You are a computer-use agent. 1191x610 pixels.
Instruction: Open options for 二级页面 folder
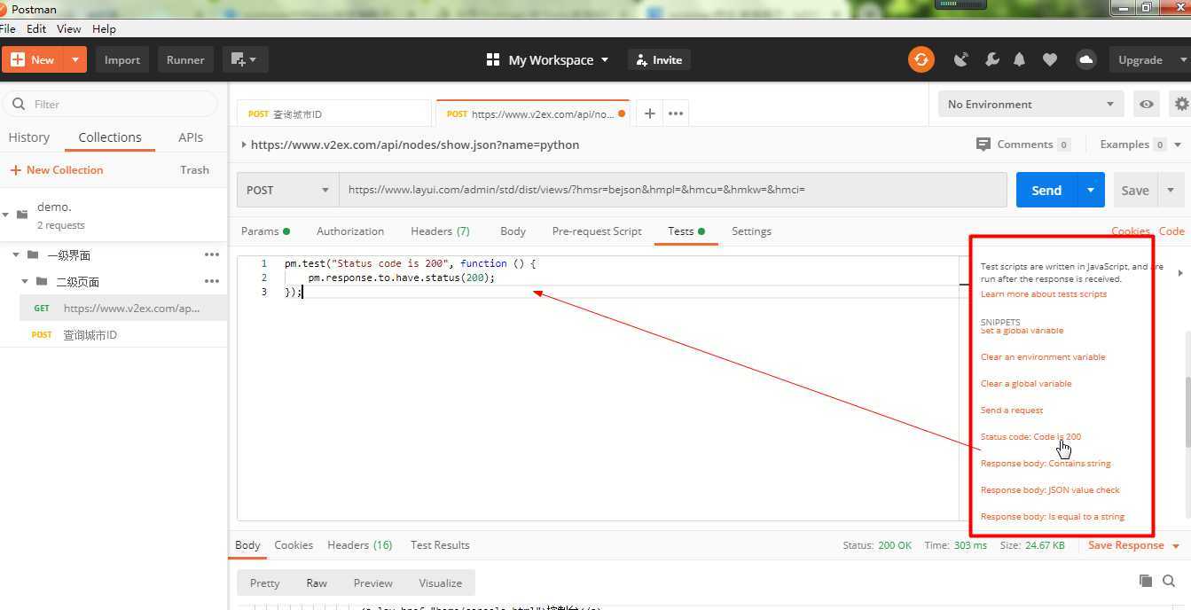click(x=212, y=281)
